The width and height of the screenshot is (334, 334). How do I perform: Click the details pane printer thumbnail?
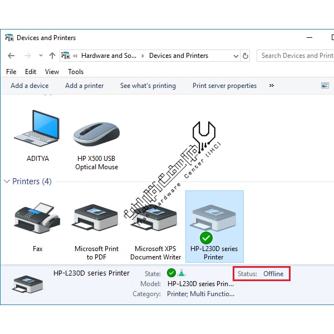pos(27,284)
